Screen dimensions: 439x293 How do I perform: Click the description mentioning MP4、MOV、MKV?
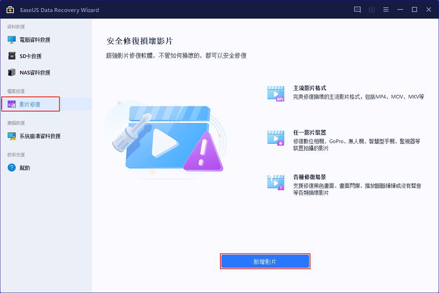pyautogui.click(x=359, y=97)
